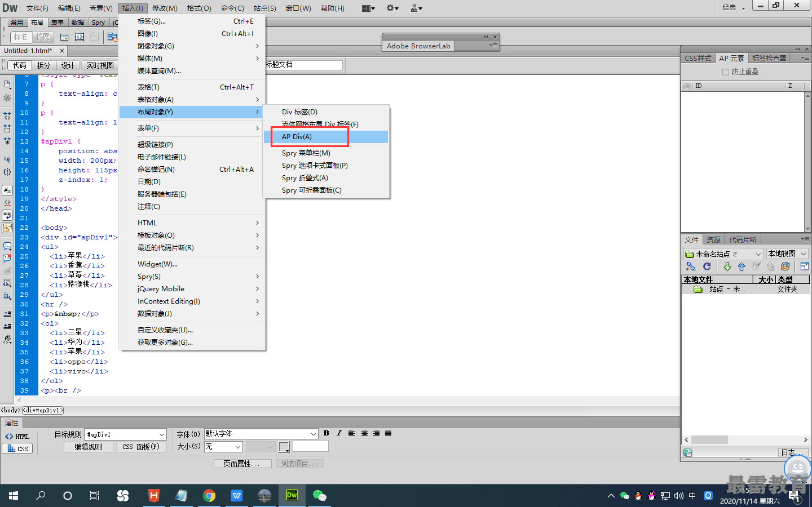
Task: Justify text in Properties panel
Action: coord(389,433)
